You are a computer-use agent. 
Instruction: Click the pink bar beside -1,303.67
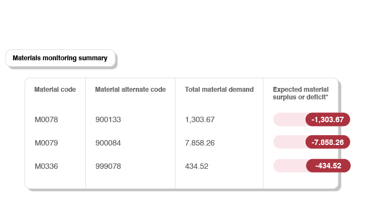[290, 119]
